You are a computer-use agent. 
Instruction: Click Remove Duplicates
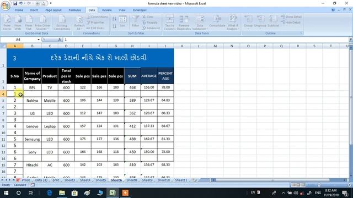pos(184,23)
